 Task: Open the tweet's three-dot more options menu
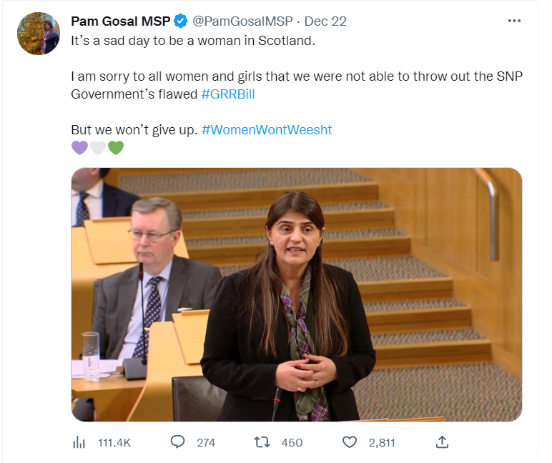click(514, 21)
